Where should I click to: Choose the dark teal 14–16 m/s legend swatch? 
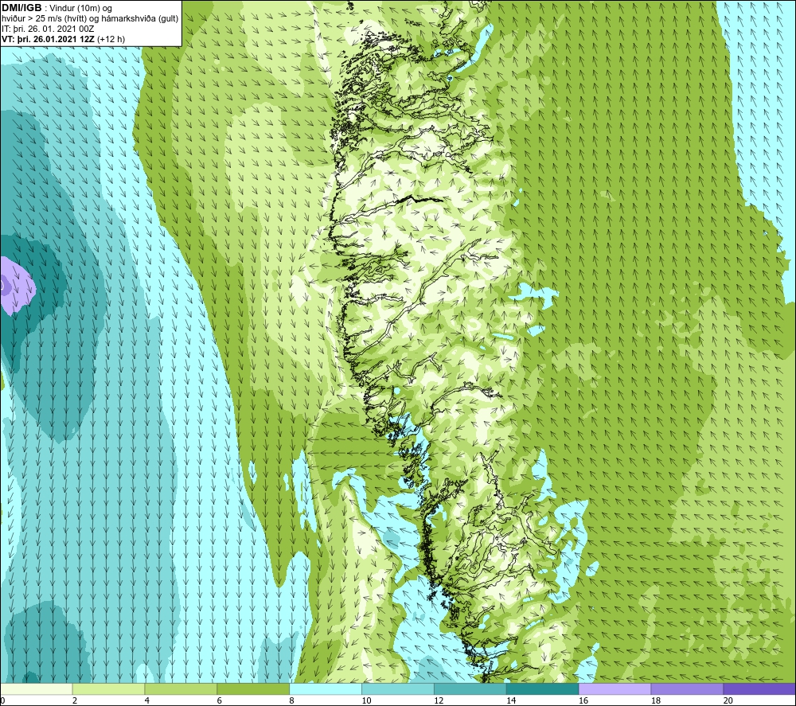point(542,688)
